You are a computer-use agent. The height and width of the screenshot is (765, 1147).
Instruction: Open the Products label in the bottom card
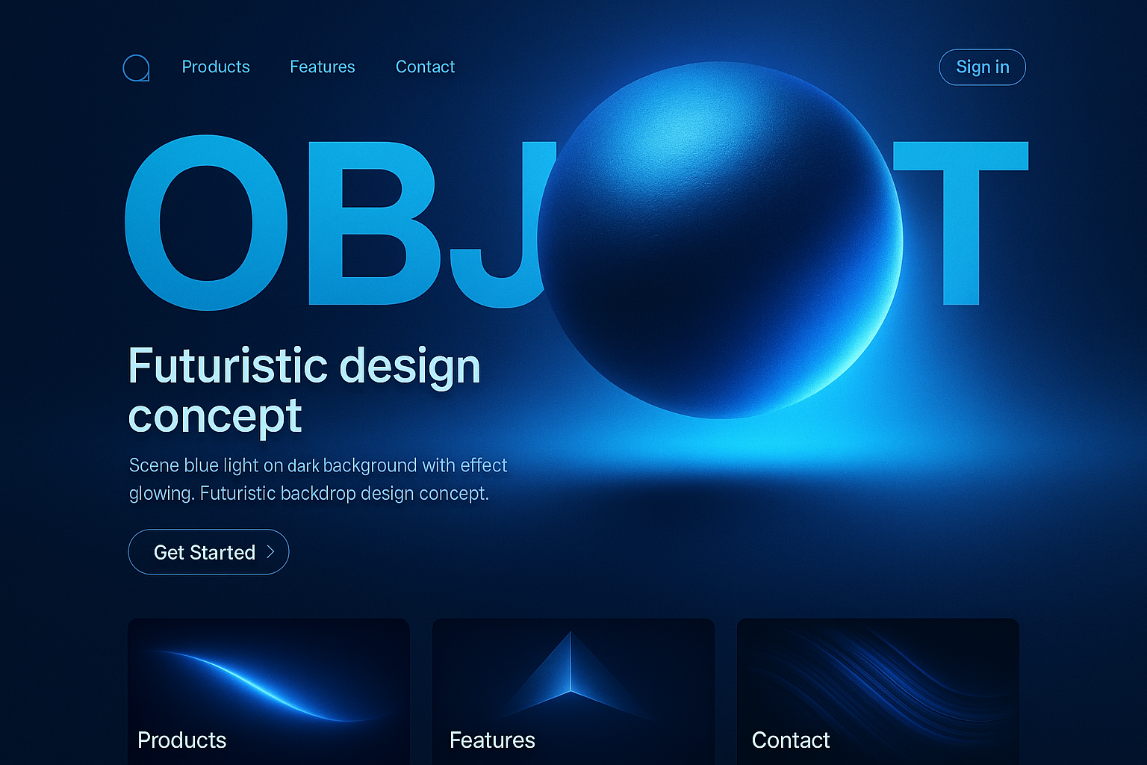point(181,740)
